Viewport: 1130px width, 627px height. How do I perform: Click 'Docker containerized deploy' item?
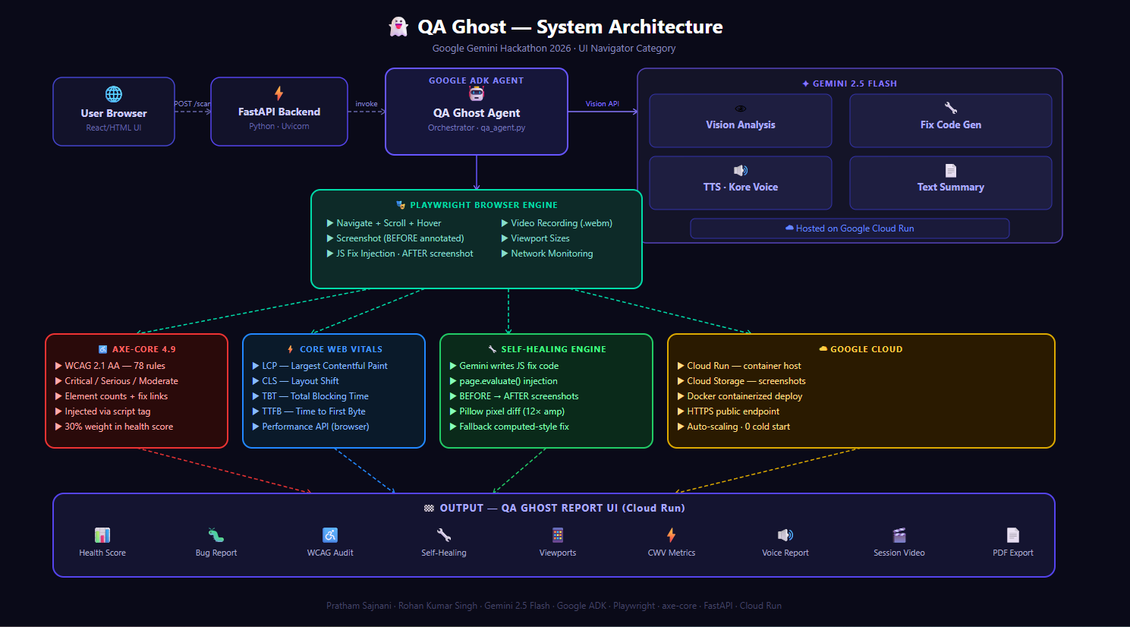click(x=740, y=396)
